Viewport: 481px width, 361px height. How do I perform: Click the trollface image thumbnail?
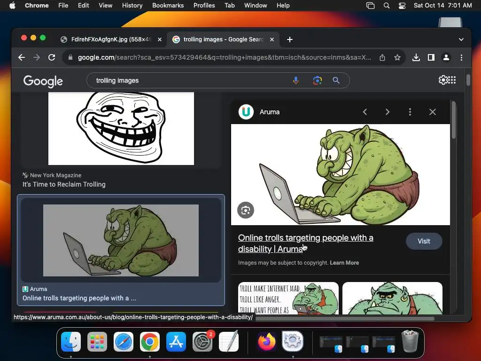121,128
